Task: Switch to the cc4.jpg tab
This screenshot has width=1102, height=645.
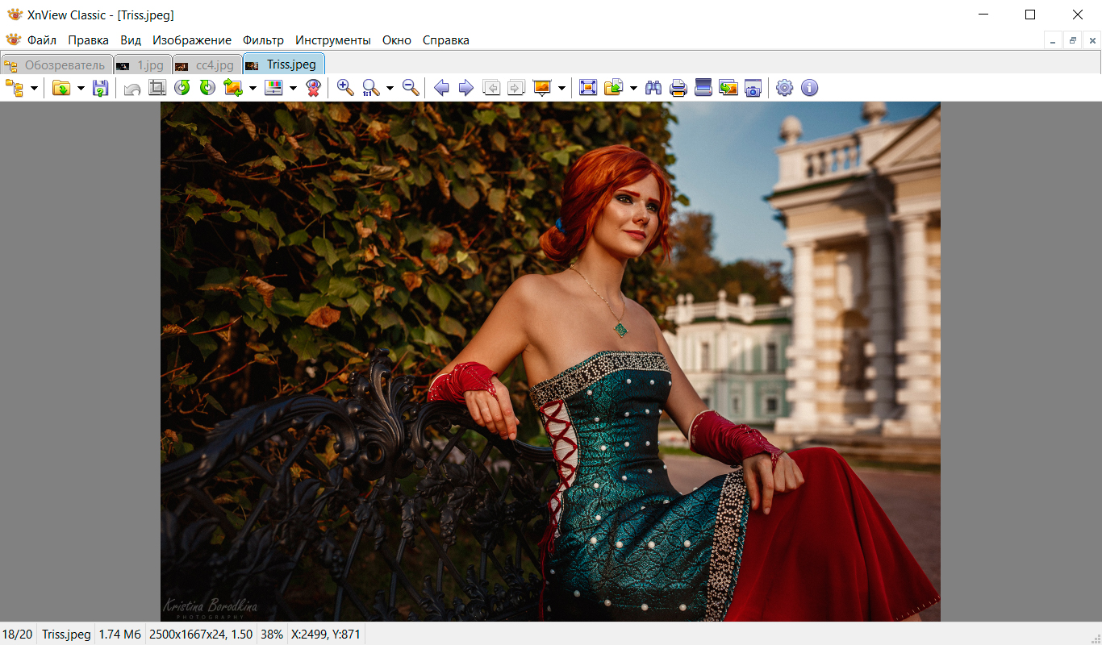Action: click(x=207, y=65)
